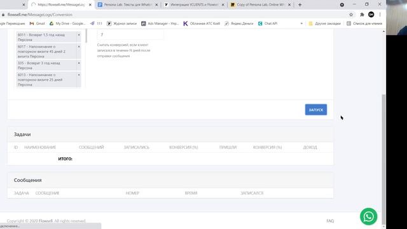Open the Облачная АТС Kcell bookmark

(202, 24)
